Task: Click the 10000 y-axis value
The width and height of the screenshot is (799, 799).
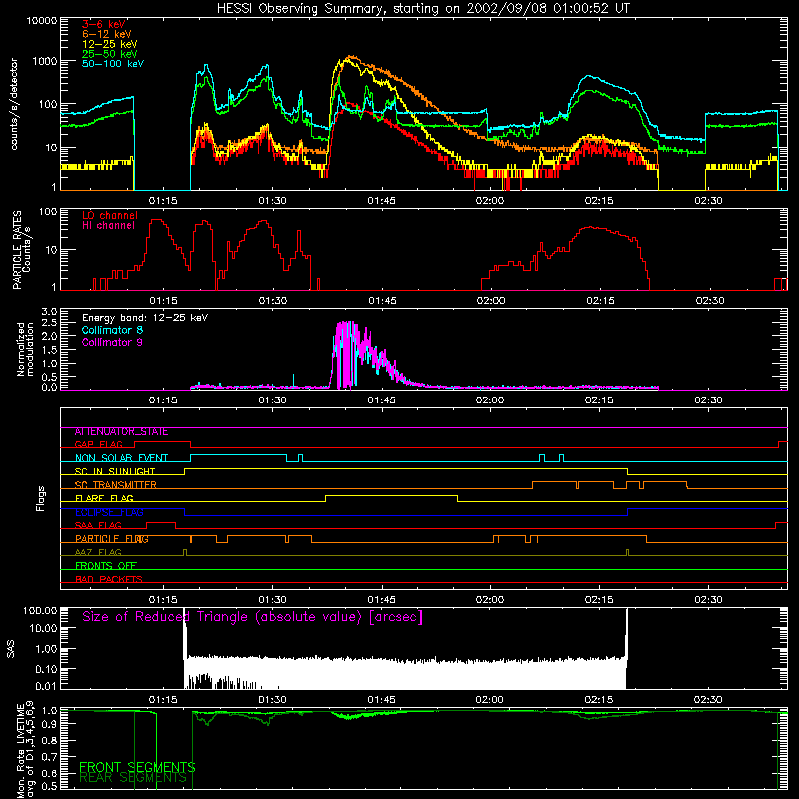Action: point(42,21)
